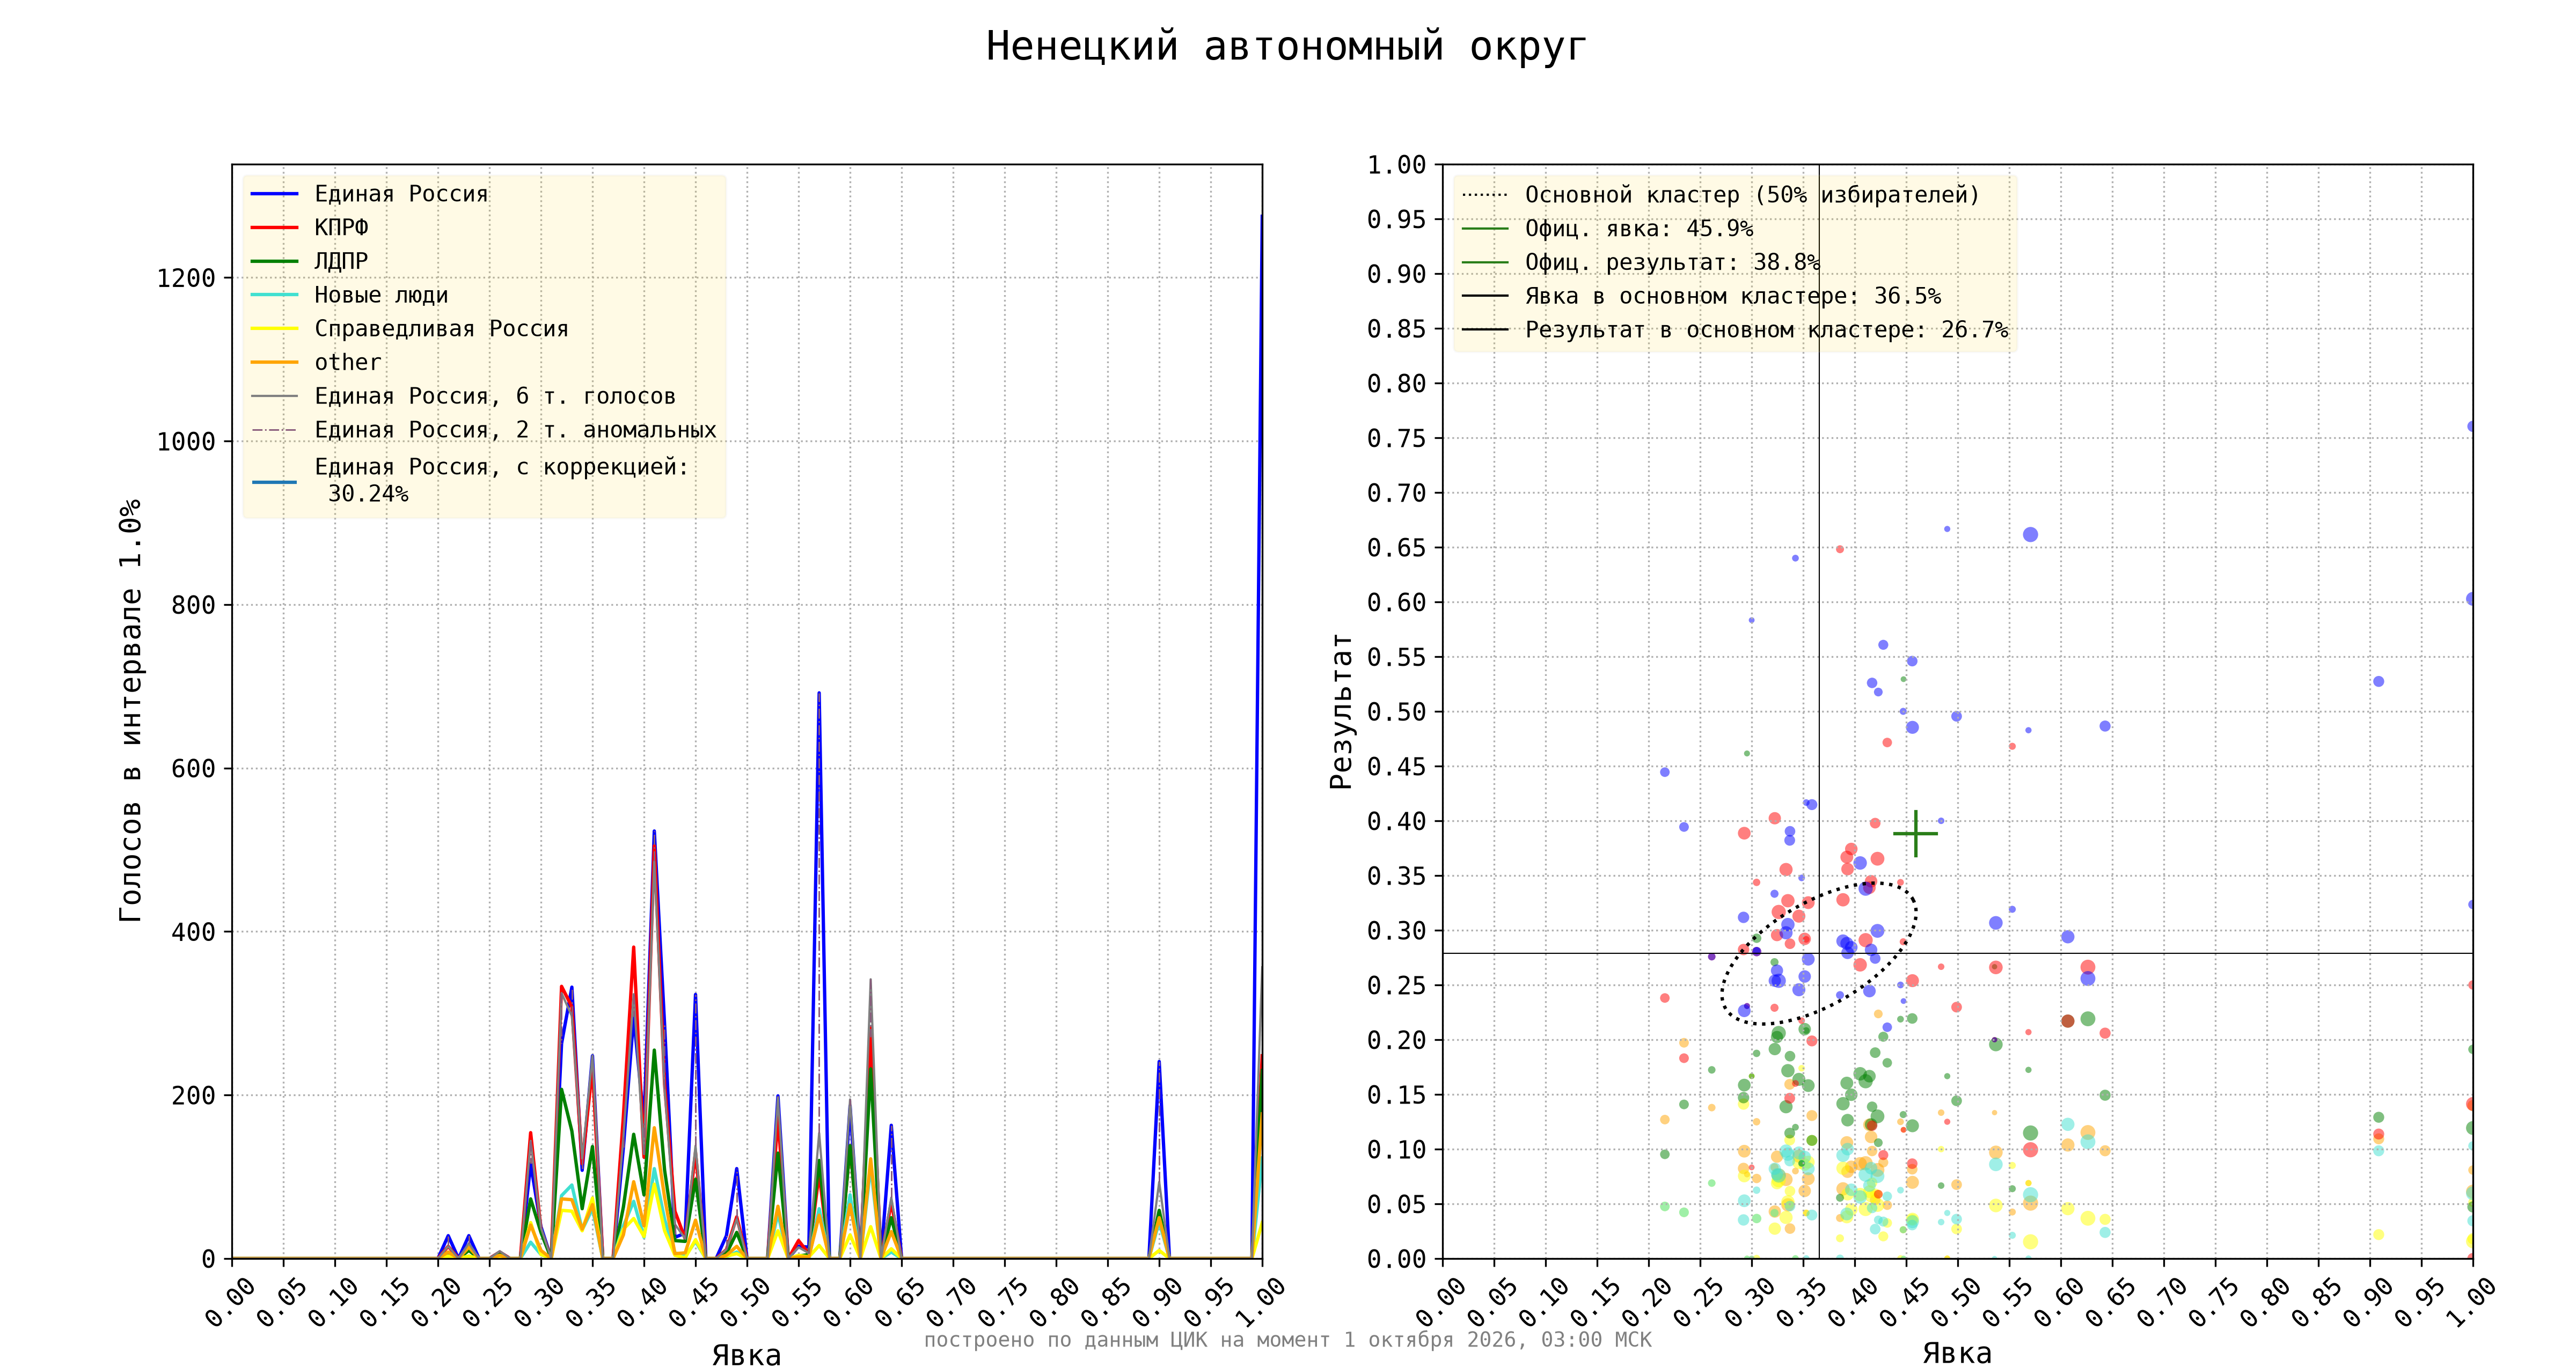Viewport: 2576px width, 1368px height.
Task: Click the blue Единая Россия legend line
Action: (274, 194)
